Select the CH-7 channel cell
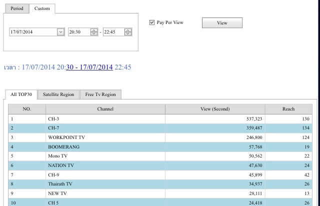The image size is (320, 206). 105,128
